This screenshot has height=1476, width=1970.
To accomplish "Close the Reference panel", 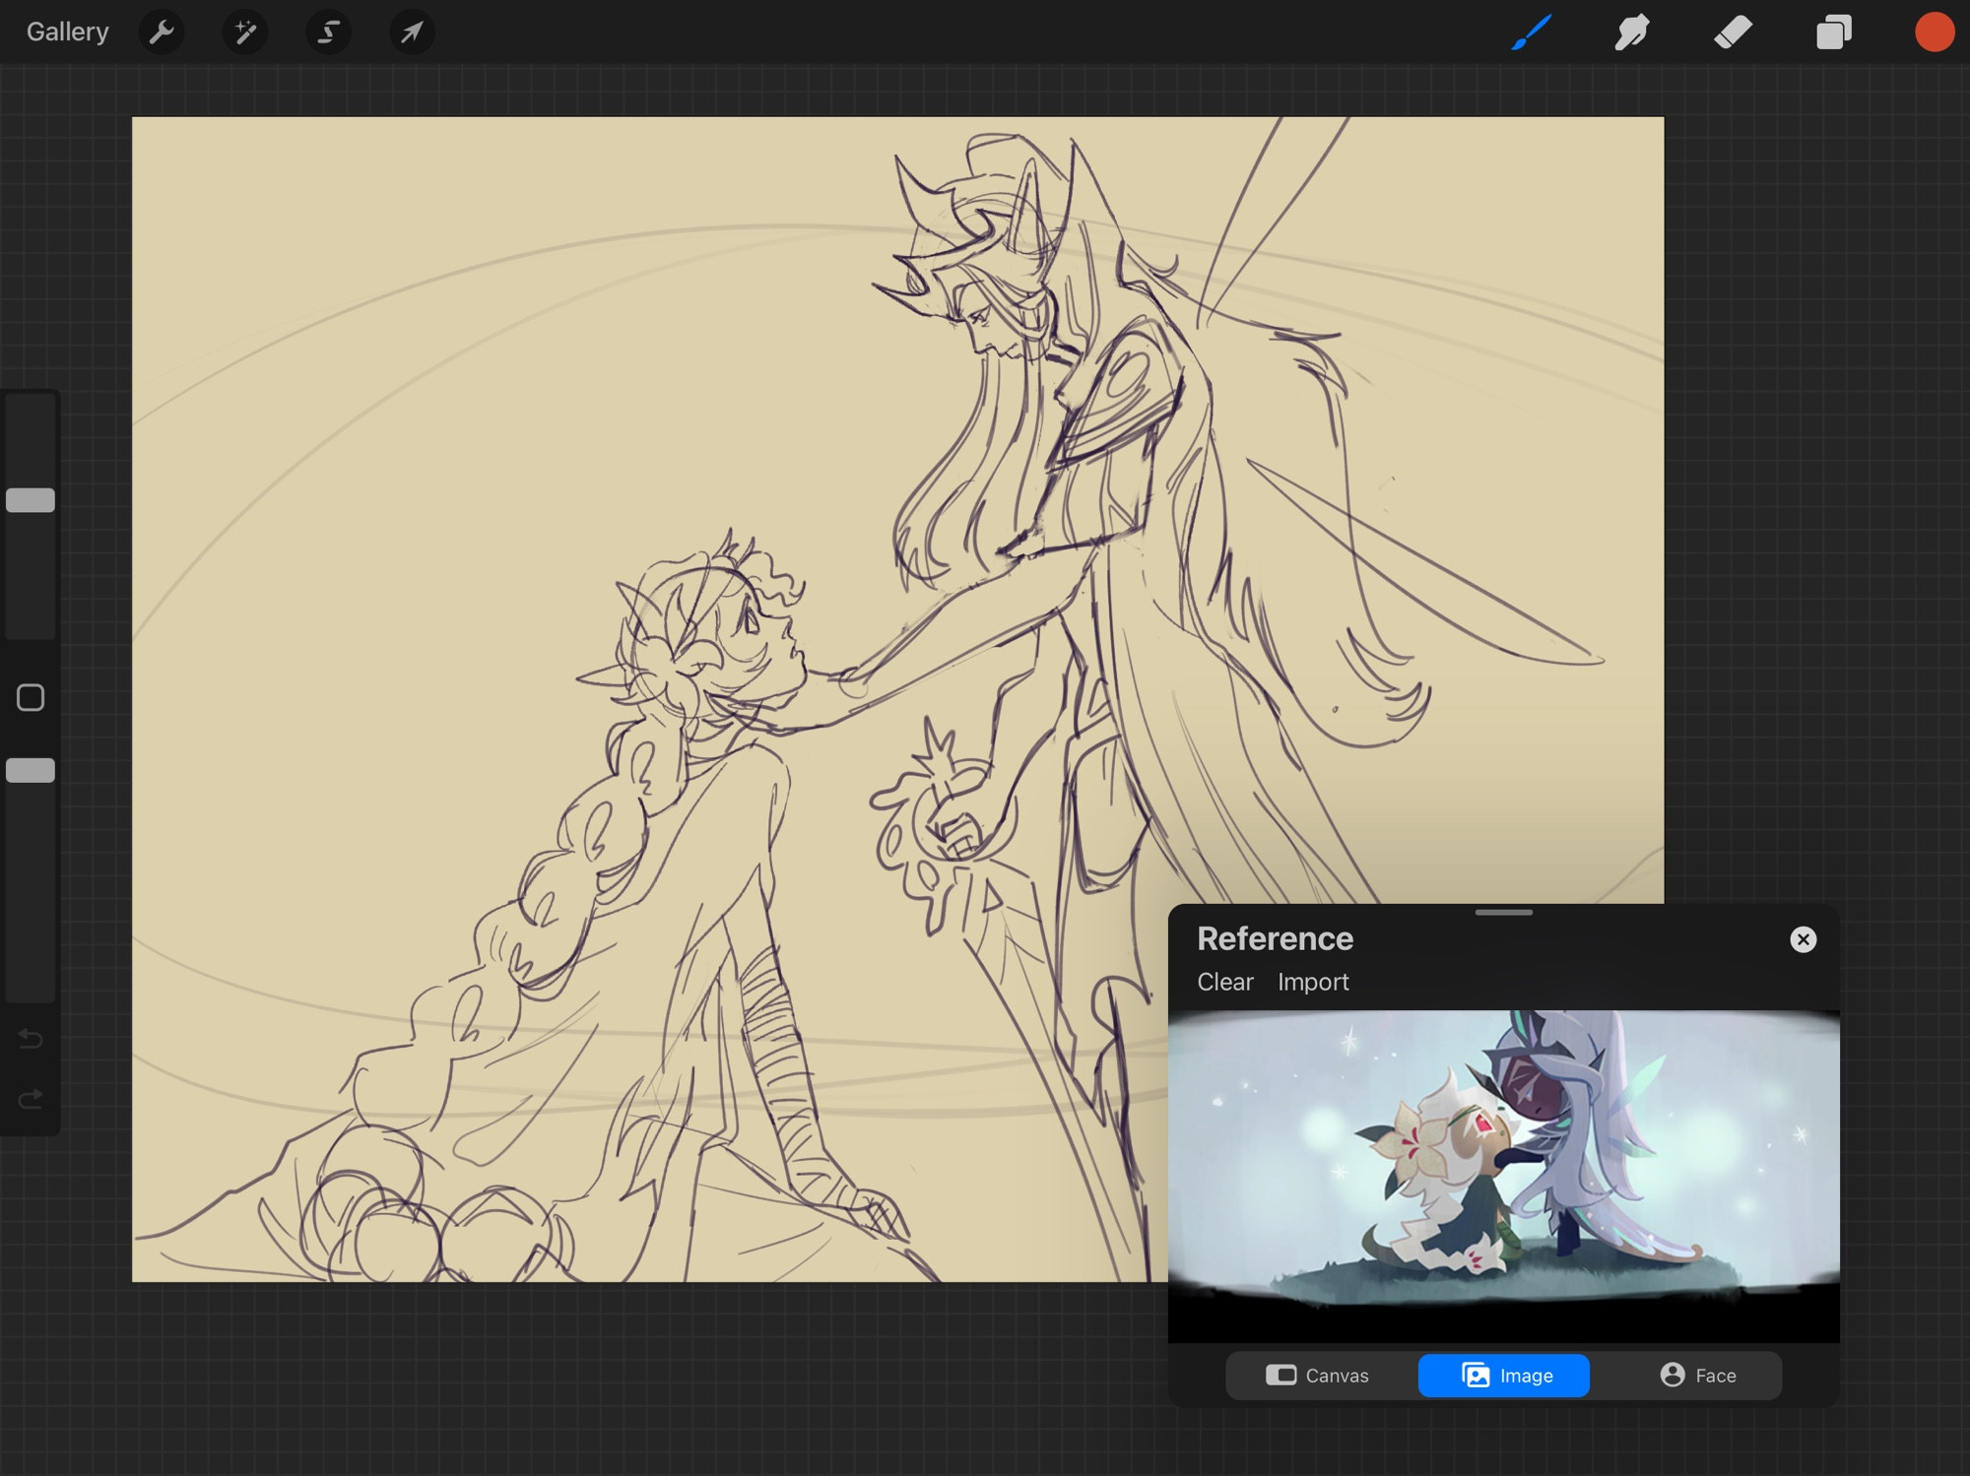I will [1803, 939].
